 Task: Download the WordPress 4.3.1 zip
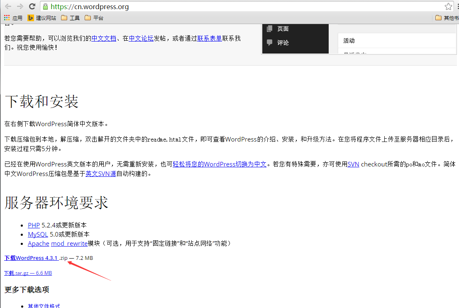coord(31,258)
